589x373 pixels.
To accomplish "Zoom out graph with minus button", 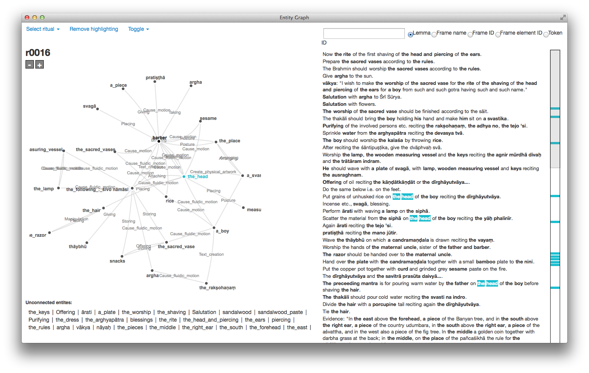I will 30,65.
